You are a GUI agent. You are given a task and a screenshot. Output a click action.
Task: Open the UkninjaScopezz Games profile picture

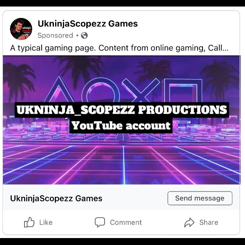(x=21, y=29)
